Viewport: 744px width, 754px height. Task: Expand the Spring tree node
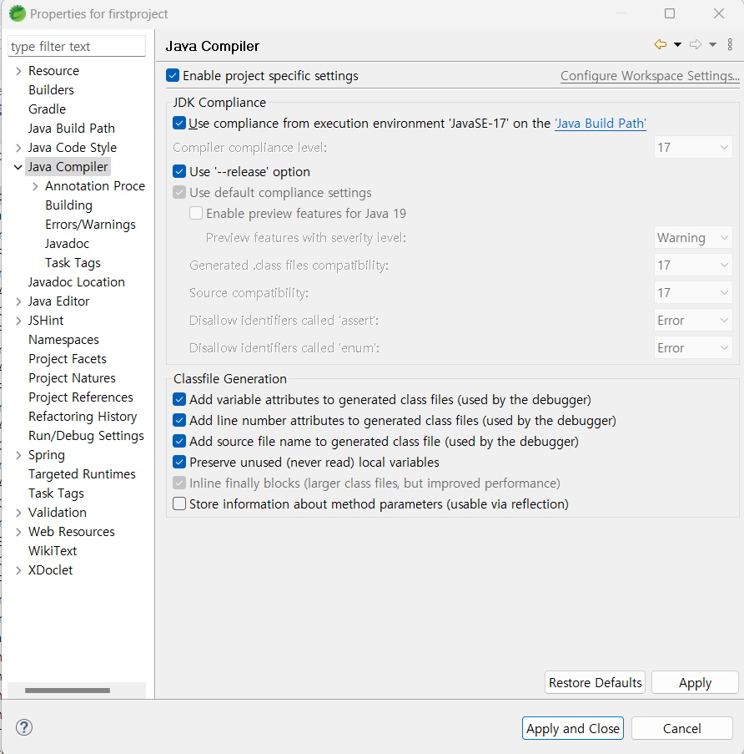coord(18,455)
